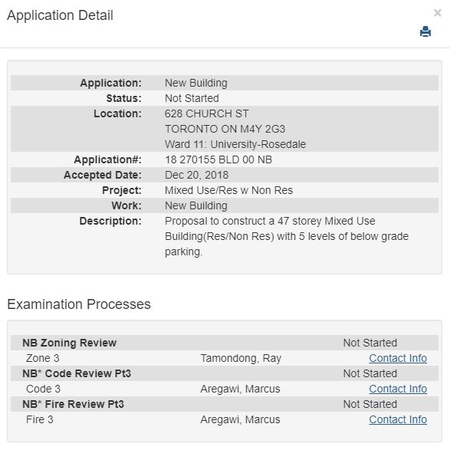Click the 628 CHURCH ST address line
This screenshot has width=450, height=460.
(207, 113)
